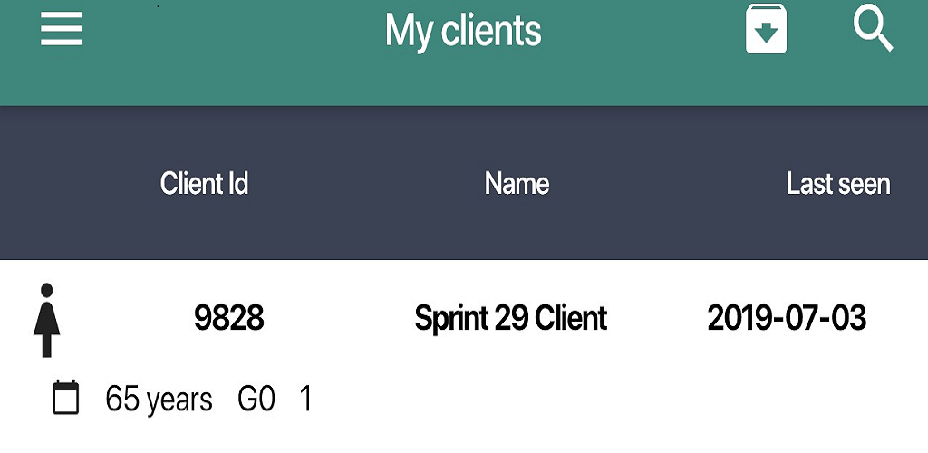Click the number 1 after G0
This screenshot has width=928, height=453.
click(306, 400)
